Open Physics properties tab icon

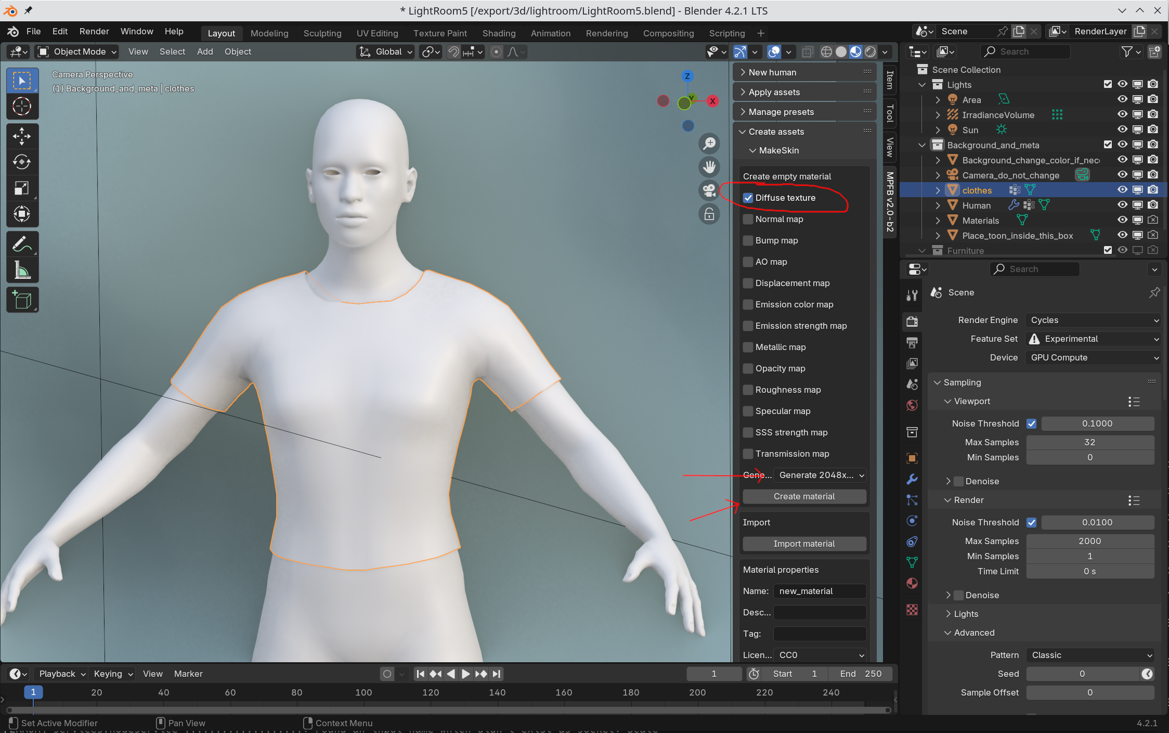(x=912, y=521)
